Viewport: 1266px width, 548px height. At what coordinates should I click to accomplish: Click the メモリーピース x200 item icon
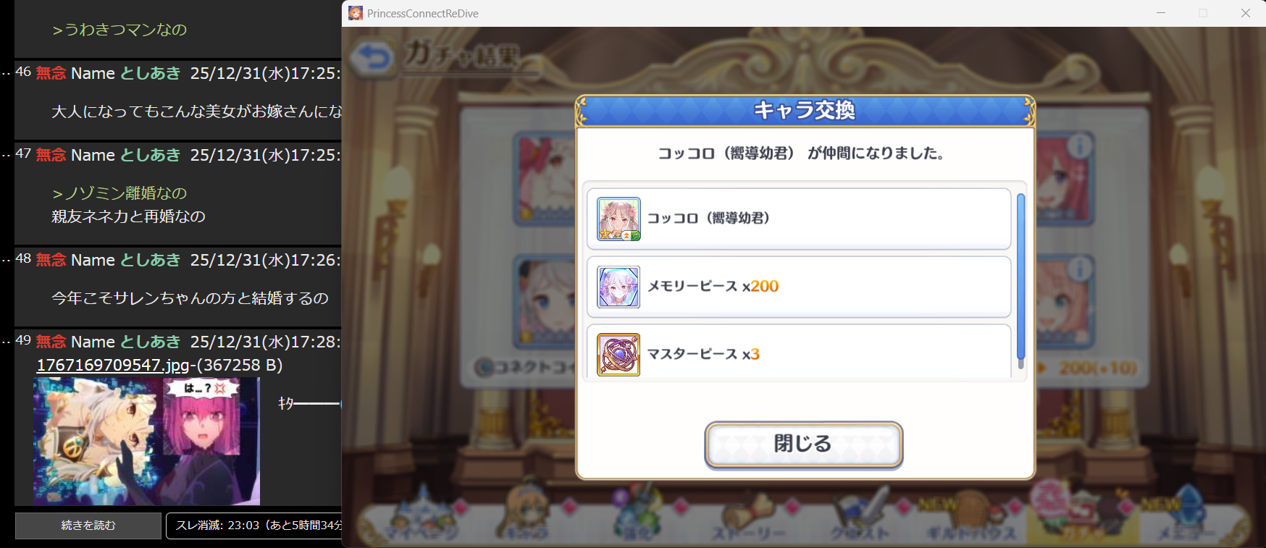tap(619, 287)
